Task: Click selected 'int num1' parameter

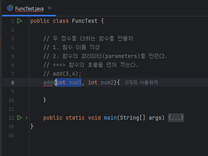Action: coord(69,82)
